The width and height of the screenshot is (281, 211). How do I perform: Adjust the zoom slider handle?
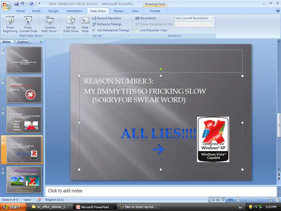250,200
